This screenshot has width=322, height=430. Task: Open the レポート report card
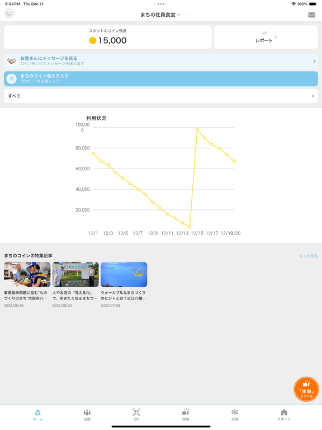coord(266,37)
